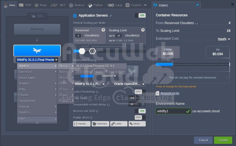
Task: Click the scaling limit slider handle
Action: coord(92,51)
